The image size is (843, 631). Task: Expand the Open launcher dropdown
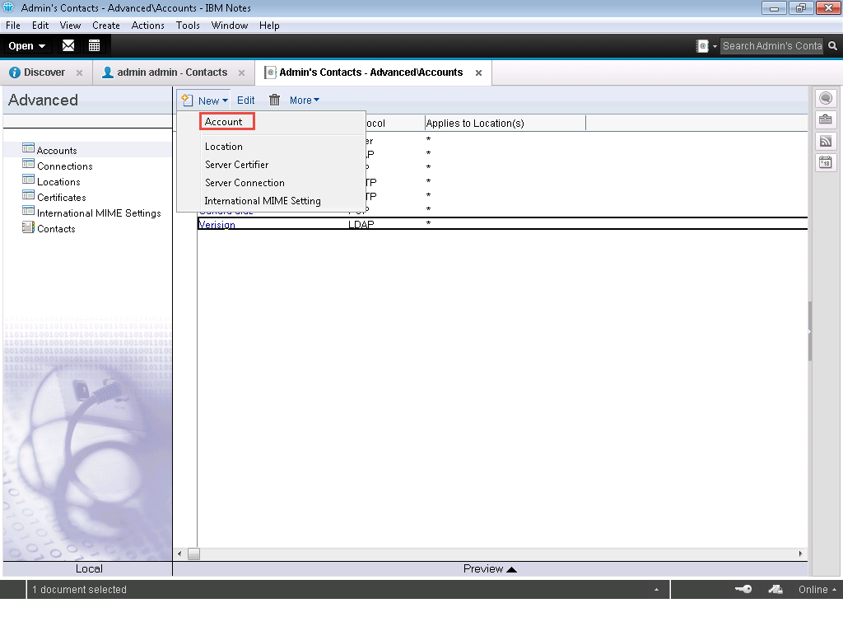tap(27, 46)
